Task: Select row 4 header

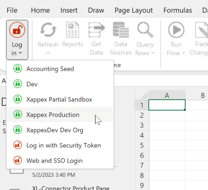Action: click(x=142, y=135)
